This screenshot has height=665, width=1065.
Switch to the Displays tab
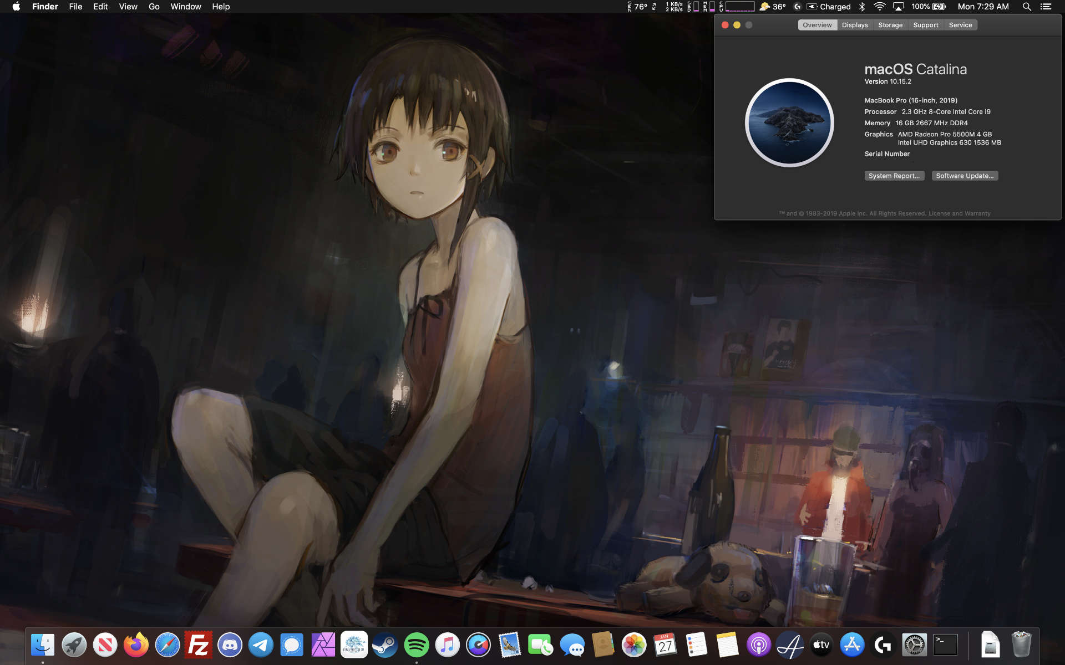coord(855,25)
